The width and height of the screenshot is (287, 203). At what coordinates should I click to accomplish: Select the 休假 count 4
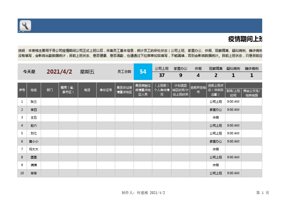[198, 75]
